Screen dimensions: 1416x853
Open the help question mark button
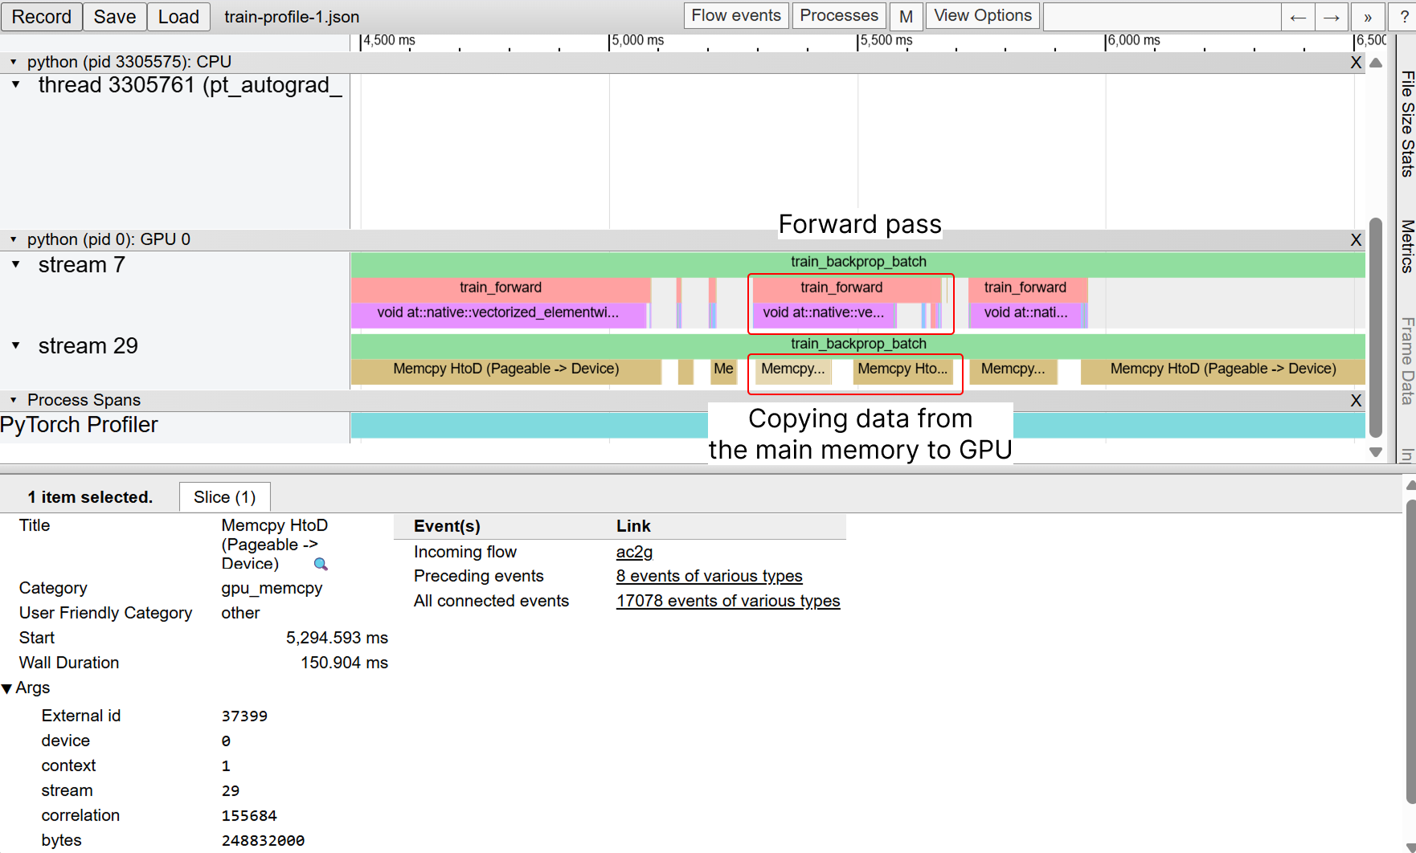(1404, 17)
